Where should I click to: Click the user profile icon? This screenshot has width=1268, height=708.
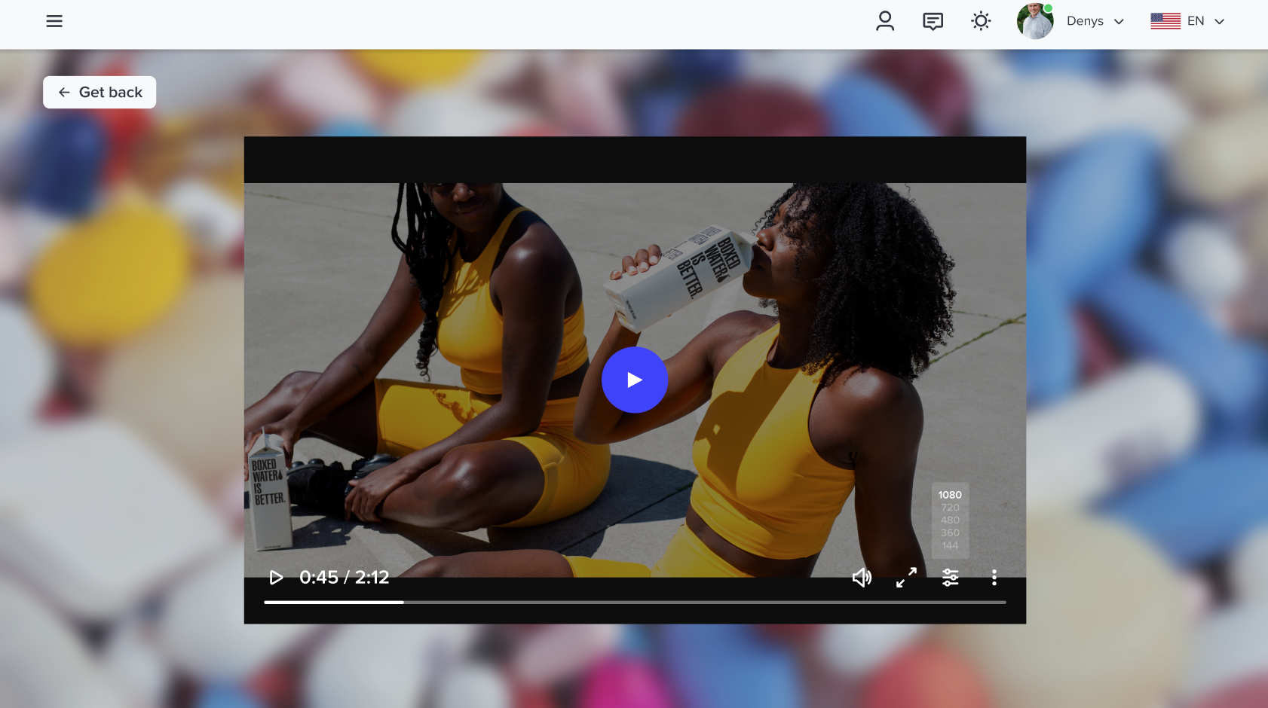point(885,21)
